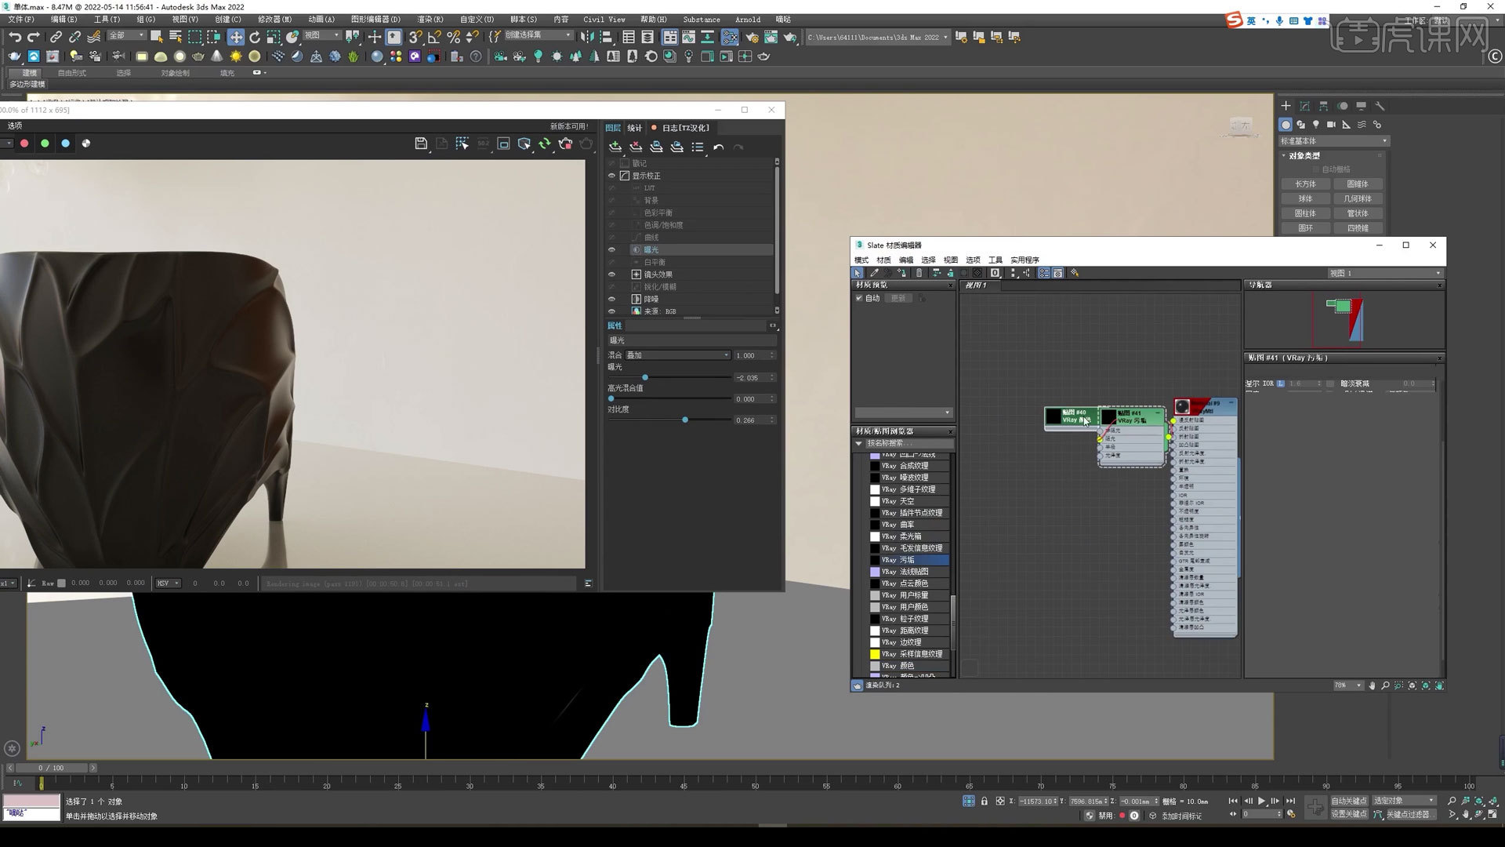Click the 对比度 slider handle
This screenshot has height=847, width=1505.
(685, 420)
